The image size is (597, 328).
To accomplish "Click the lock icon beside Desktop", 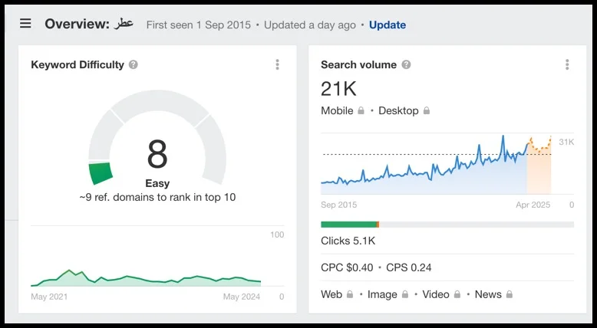I will pos(427,111).
